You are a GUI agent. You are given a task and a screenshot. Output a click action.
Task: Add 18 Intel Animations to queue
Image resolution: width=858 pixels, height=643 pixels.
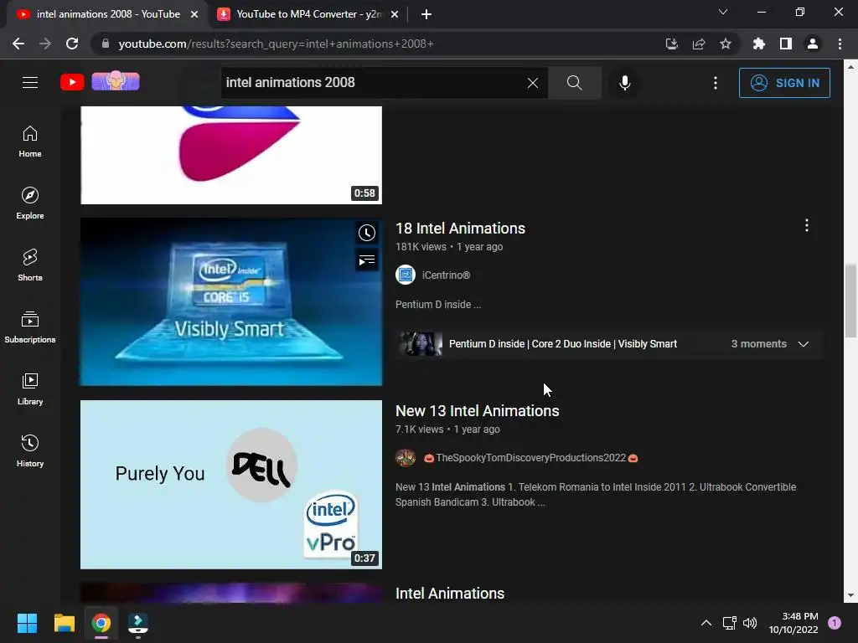coord(367,260)
